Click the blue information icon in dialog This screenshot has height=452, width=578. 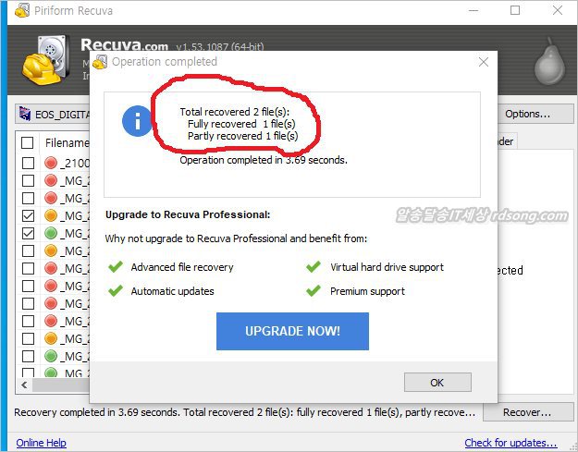(x=137, y=121)
